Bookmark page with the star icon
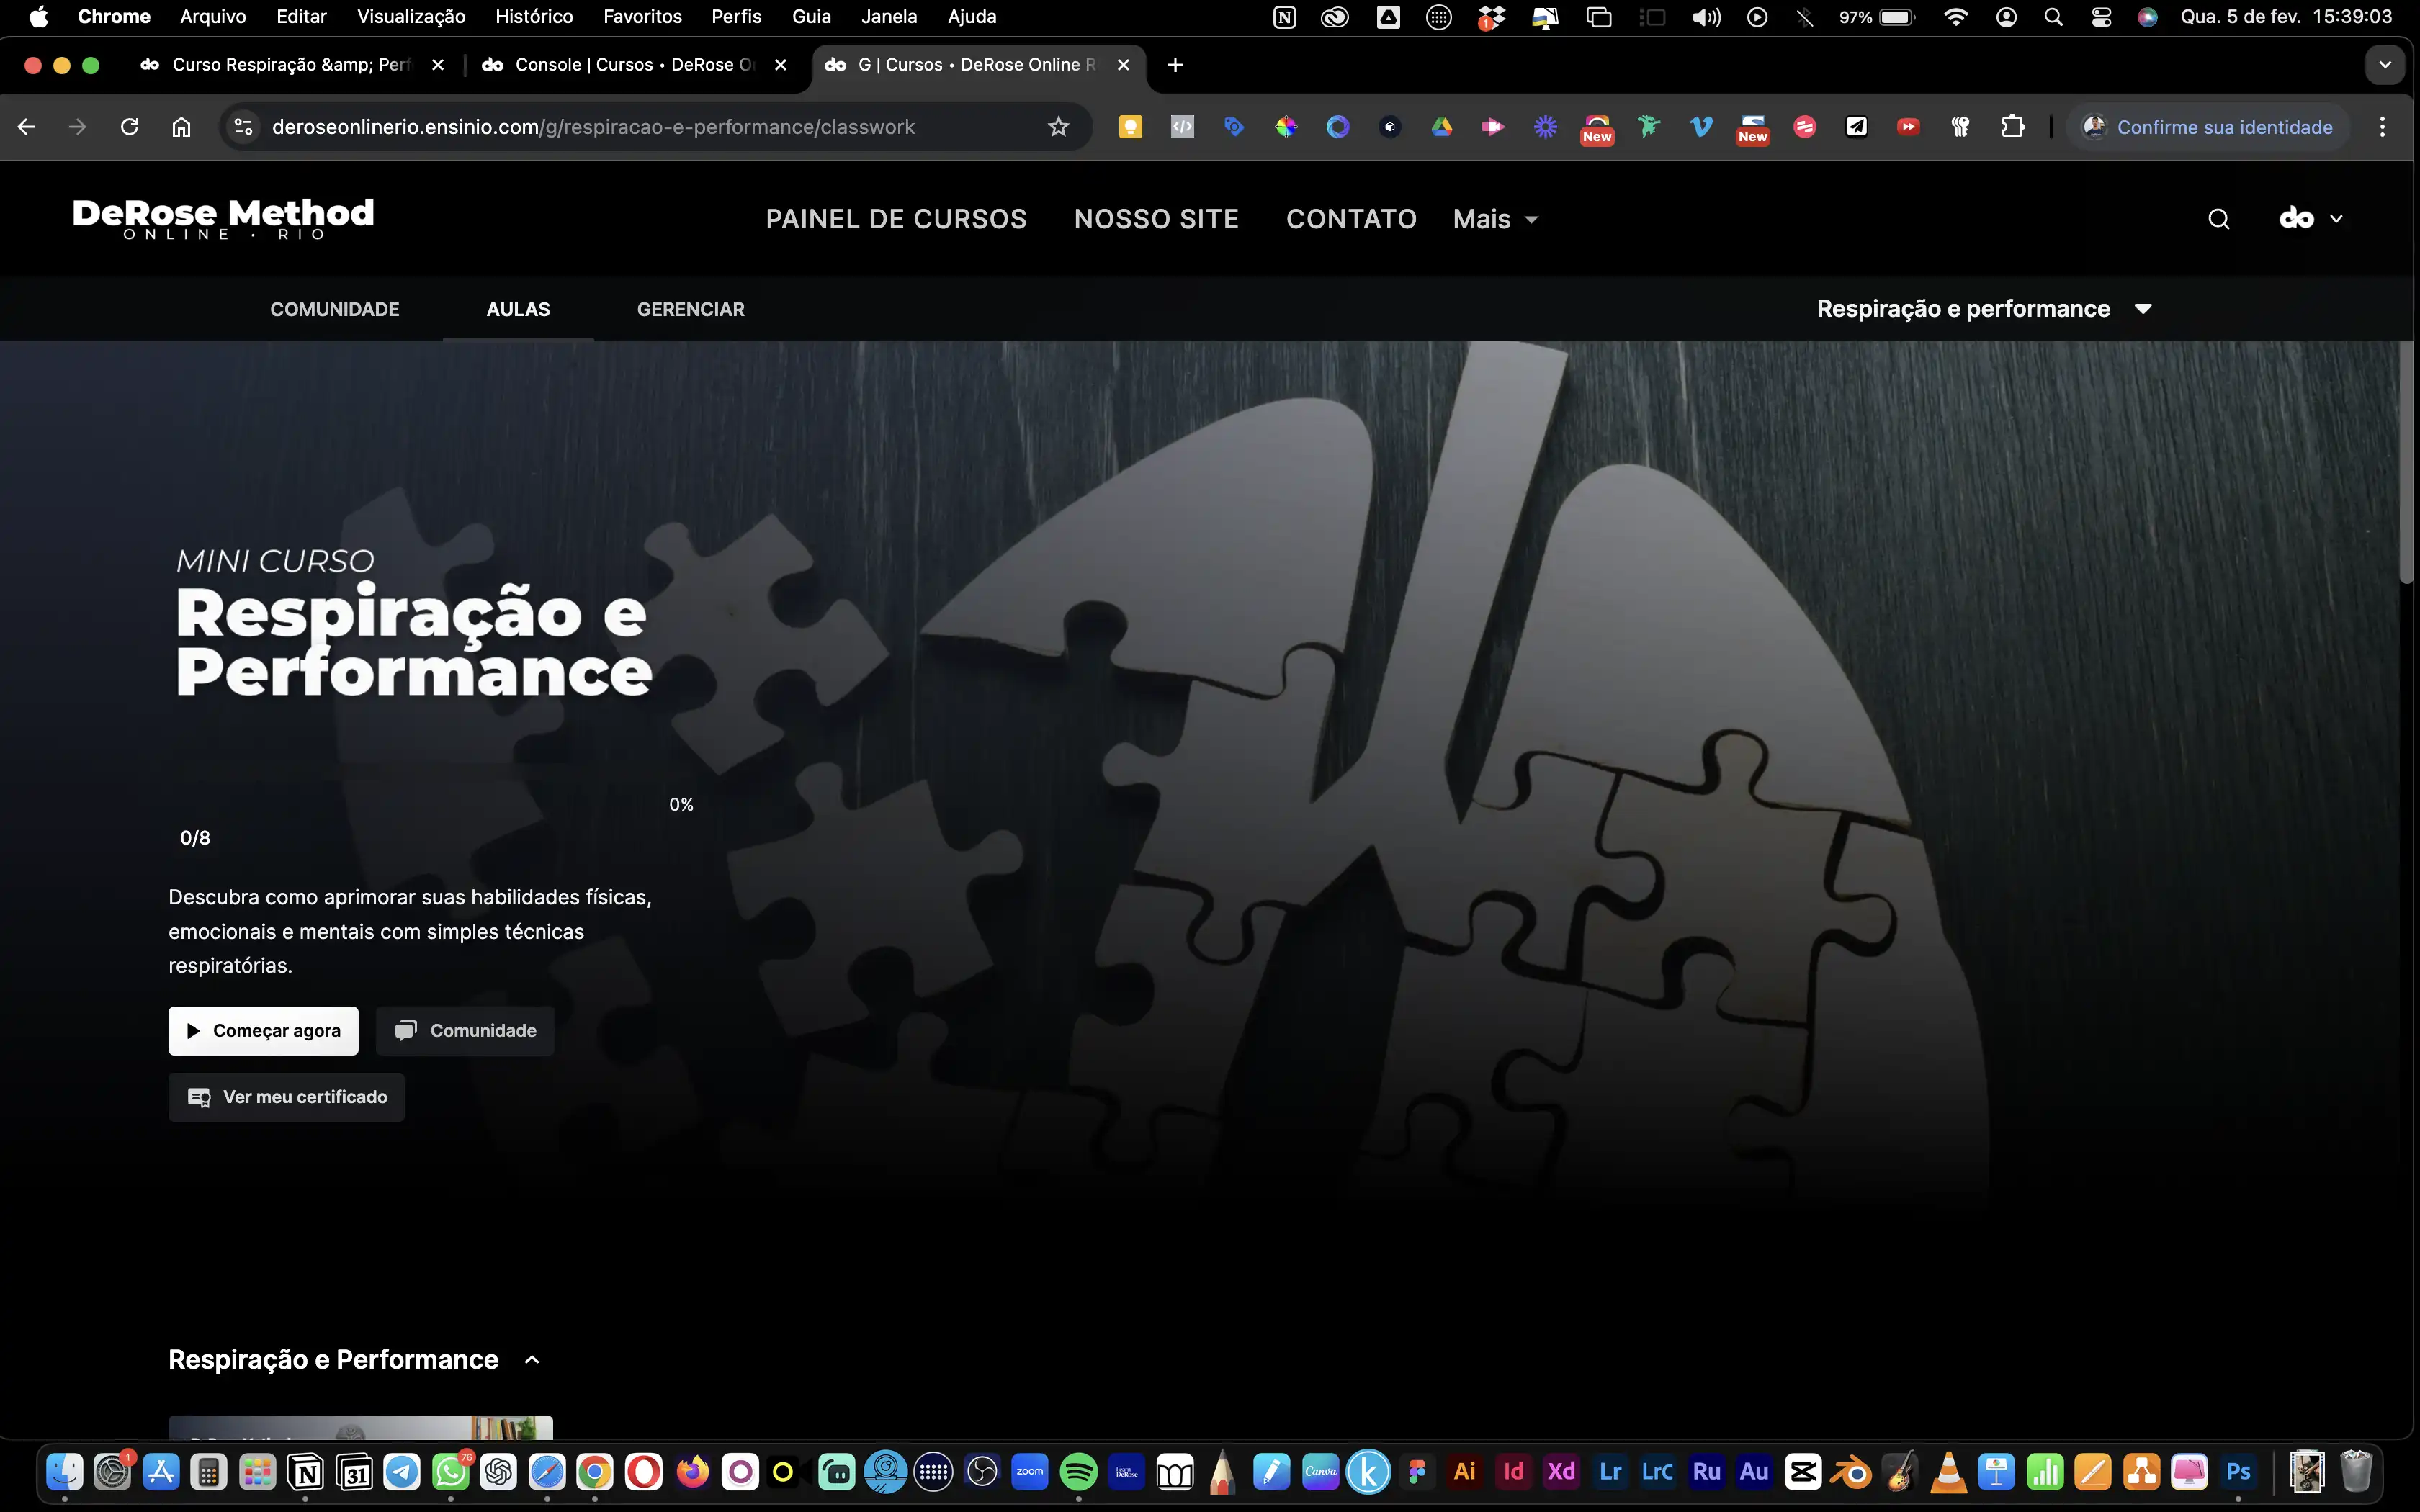 pos(1058,127)
